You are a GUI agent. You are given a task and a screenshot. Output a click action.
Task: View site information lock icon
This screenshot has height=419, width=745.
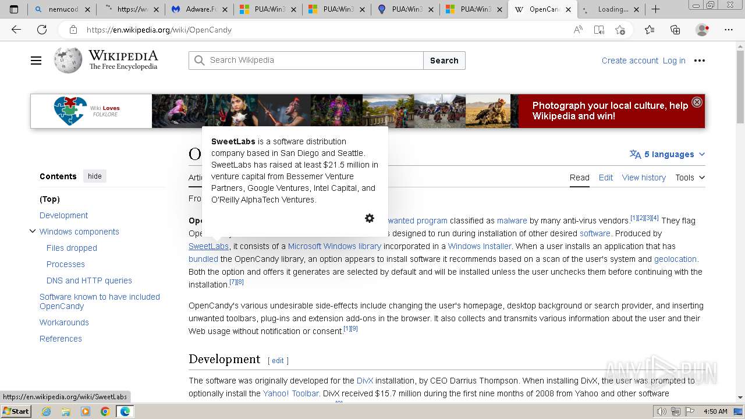pyautogui.click(x=73, y=30)
